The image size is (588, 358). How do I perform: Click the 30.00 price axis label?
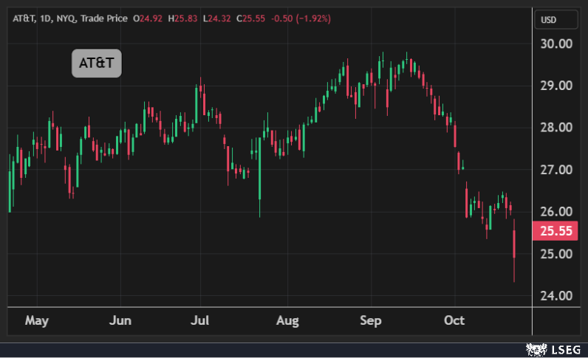[556, 44]
